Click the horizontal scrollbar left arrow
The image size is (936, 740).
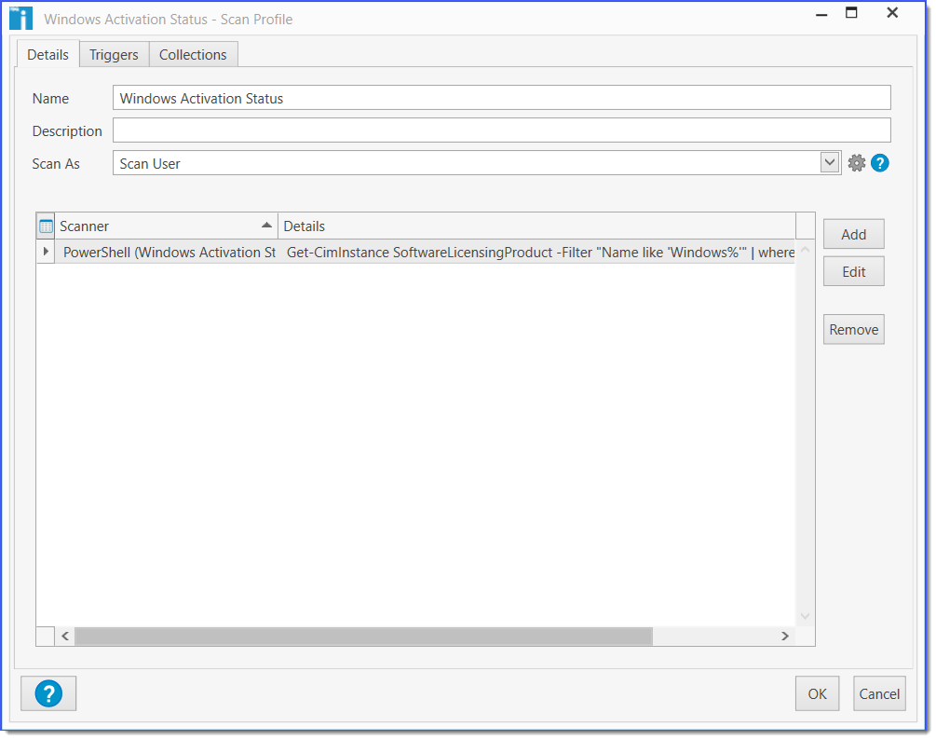click(x=65, y=636)
